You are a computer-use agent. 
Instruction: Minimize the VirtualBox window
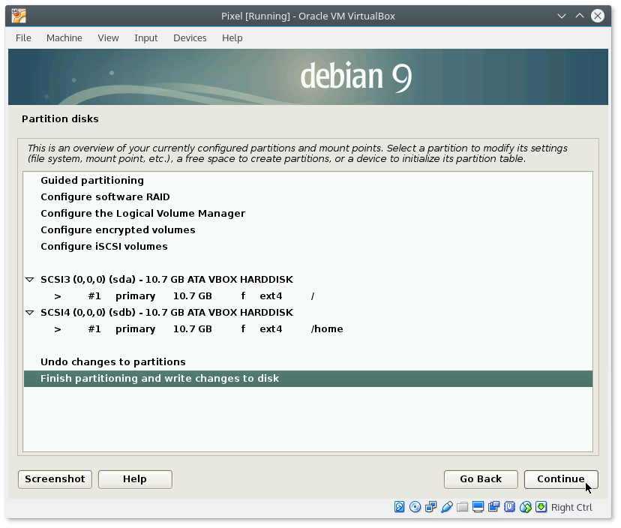click(562, 16)
